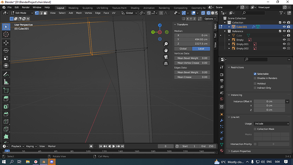Viewport: 293px width, 165px height.
Task: Expand the Custom Properties panel
Action: tap(240, 151)
